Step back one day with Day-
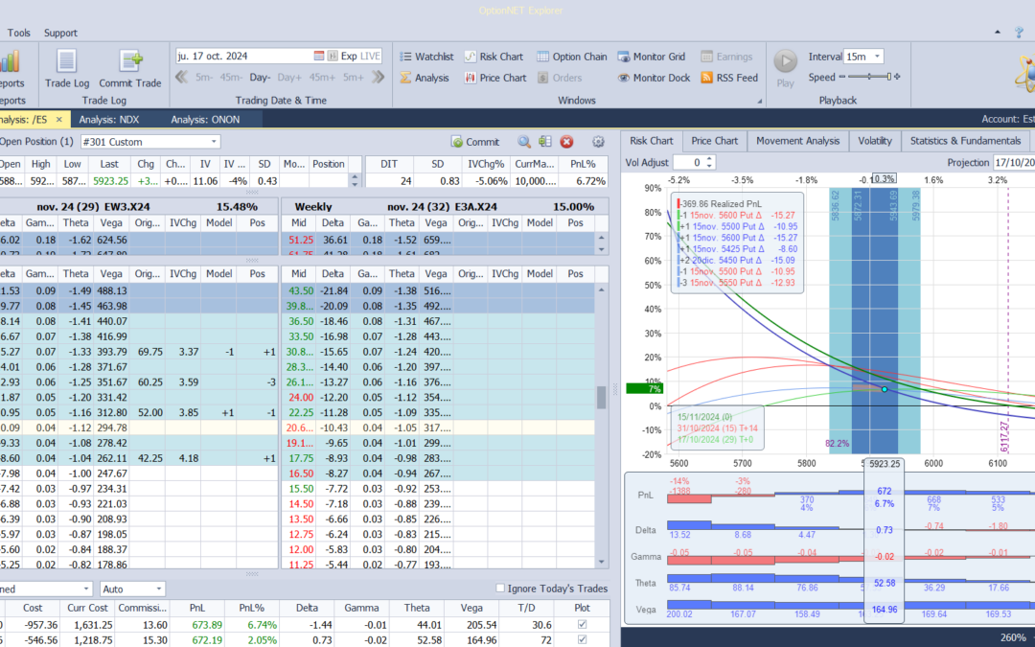The height and width of the screenshot is (647, 1035). (260, 78)
